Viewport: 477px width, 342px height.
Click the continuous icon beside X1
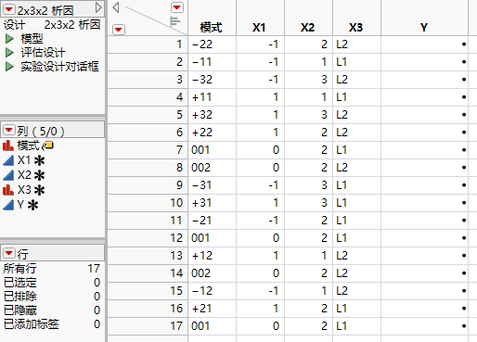(8, 160)
